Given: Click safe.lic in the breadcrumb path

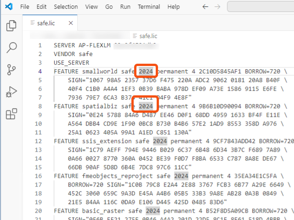Looking at the screenshot, I should [148, 36].
